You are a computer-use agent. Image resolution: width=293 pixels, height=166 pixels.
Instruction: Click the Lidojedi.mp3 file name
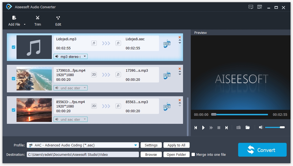66,39
